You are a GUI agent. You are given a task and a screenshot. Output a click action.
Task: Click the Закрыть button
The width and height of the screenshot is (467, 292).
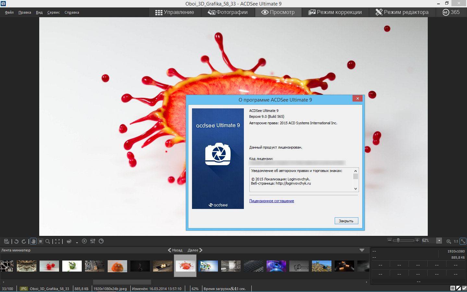[346, 221]
